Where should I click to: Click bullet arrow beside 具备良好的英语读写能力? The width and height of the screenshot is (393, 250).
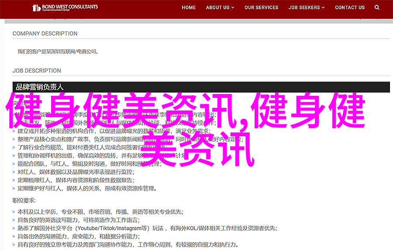pos(14,220)
